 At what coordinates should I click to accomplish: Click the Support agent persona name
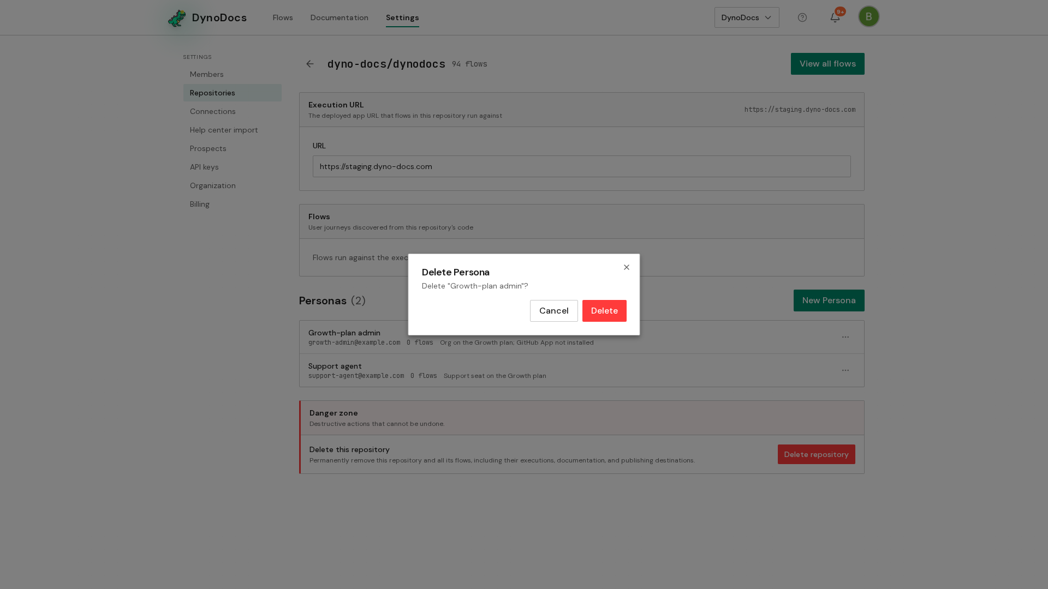[335, 366]
